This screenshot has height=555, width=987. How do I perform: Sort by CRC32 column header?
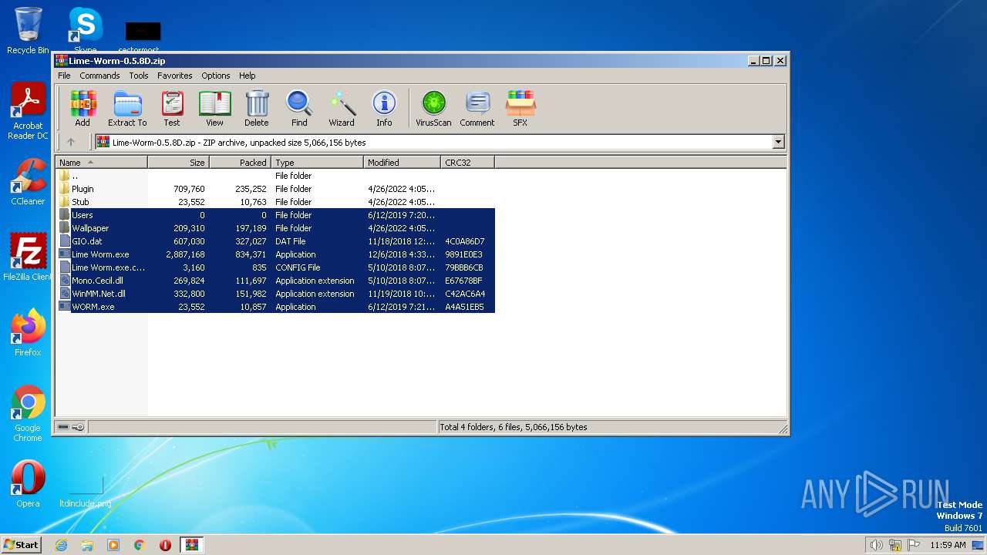pos(467,163)
